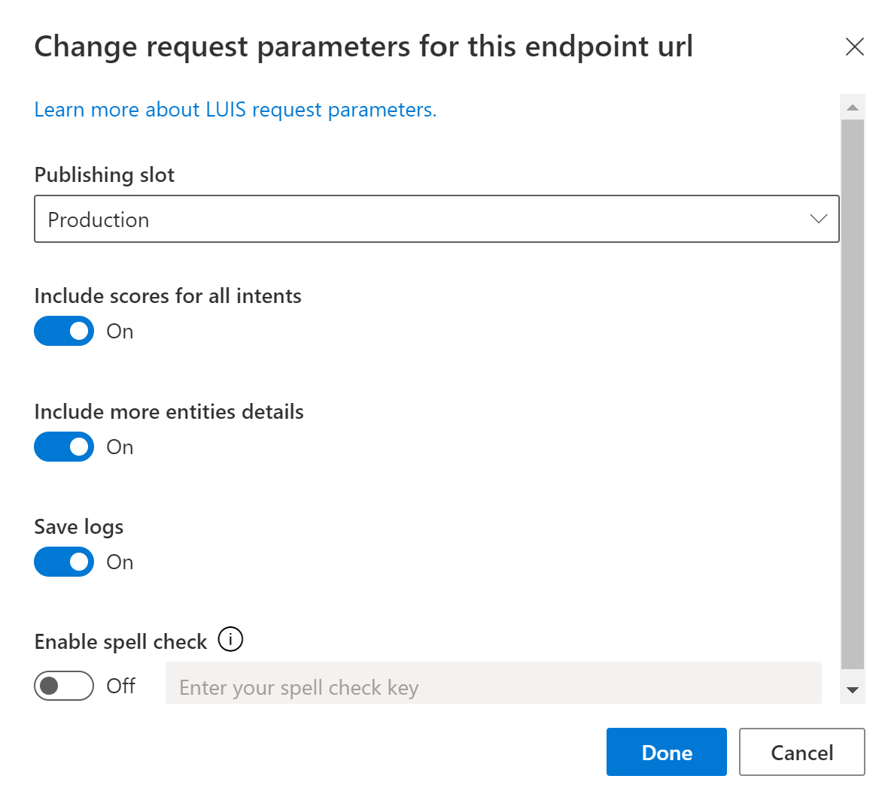This screenshot has width=885, height=797.
Task: Confirm changes with the Done button
Action: click(667, 752)
